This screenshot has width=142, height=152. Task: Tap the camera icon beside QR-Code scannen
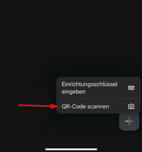point(131,106)
